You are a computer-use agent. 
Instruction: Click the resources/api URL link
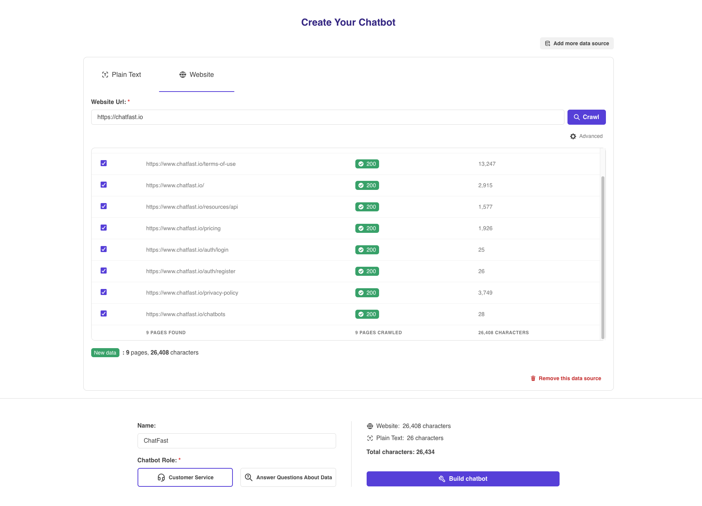192,207
